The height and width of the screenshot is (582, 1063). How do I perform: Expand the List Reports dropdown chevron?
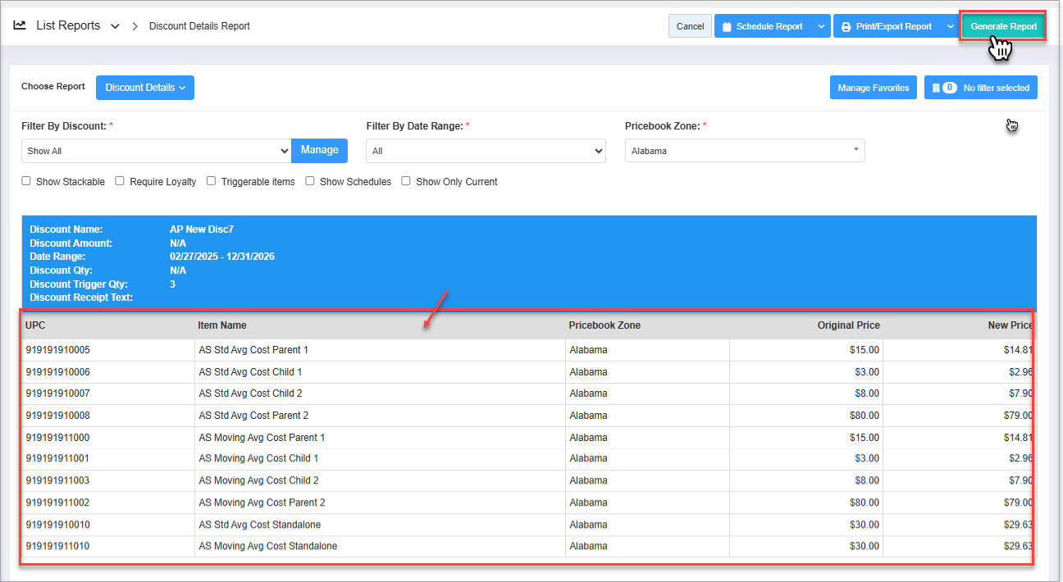pos(115,26)
